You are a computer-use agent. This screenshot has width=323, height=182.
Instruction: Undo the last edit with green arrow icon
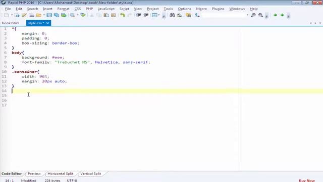pyautogui.click(x=123, y=15)
